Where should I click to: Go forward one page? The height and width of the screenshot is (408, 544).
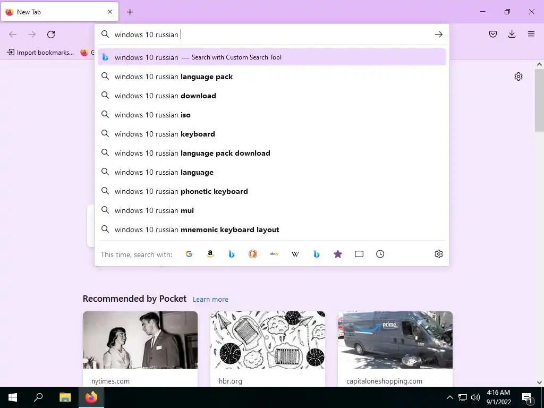32,35
